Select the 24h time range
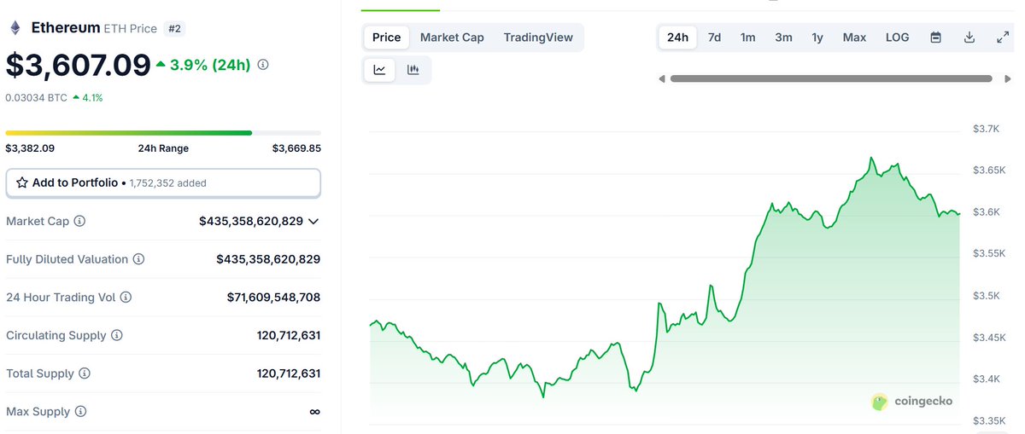Viewport: 1025px width, 434px height. [678, 38]
